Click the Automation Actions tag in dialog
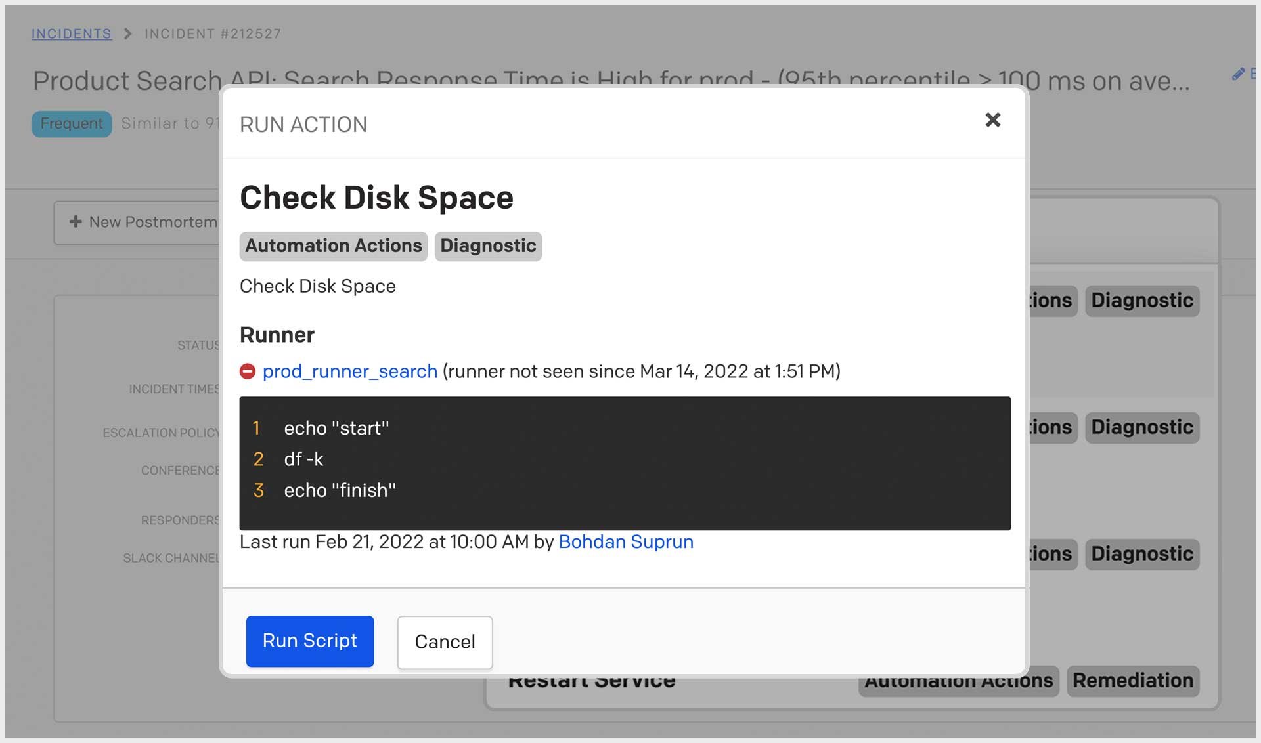Image resolution: width=1261 pixels, height=743 pixels. pyautogui.click(x=333, y=246)
